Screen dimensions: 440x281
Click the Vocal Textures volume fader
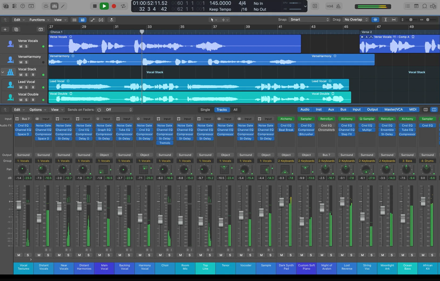19,205
